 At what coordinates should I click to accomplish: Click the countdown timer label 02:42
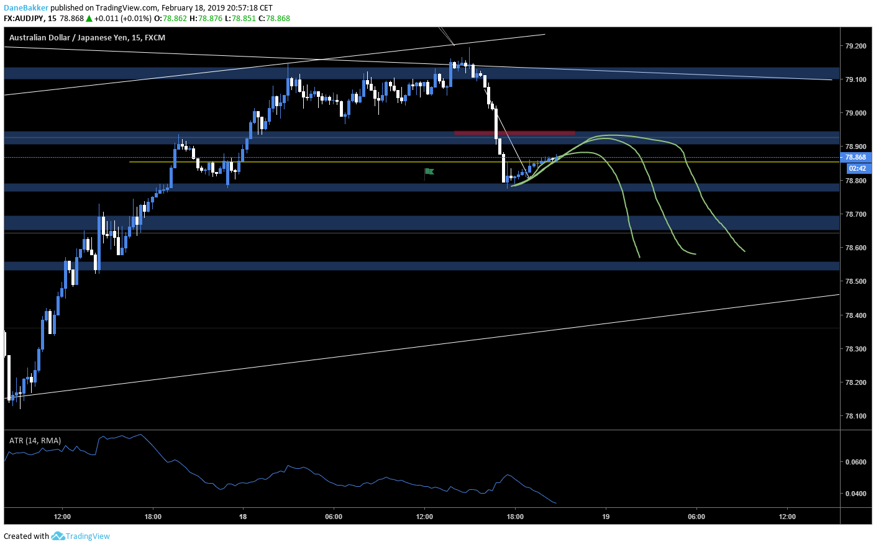[x=858, y=168]
